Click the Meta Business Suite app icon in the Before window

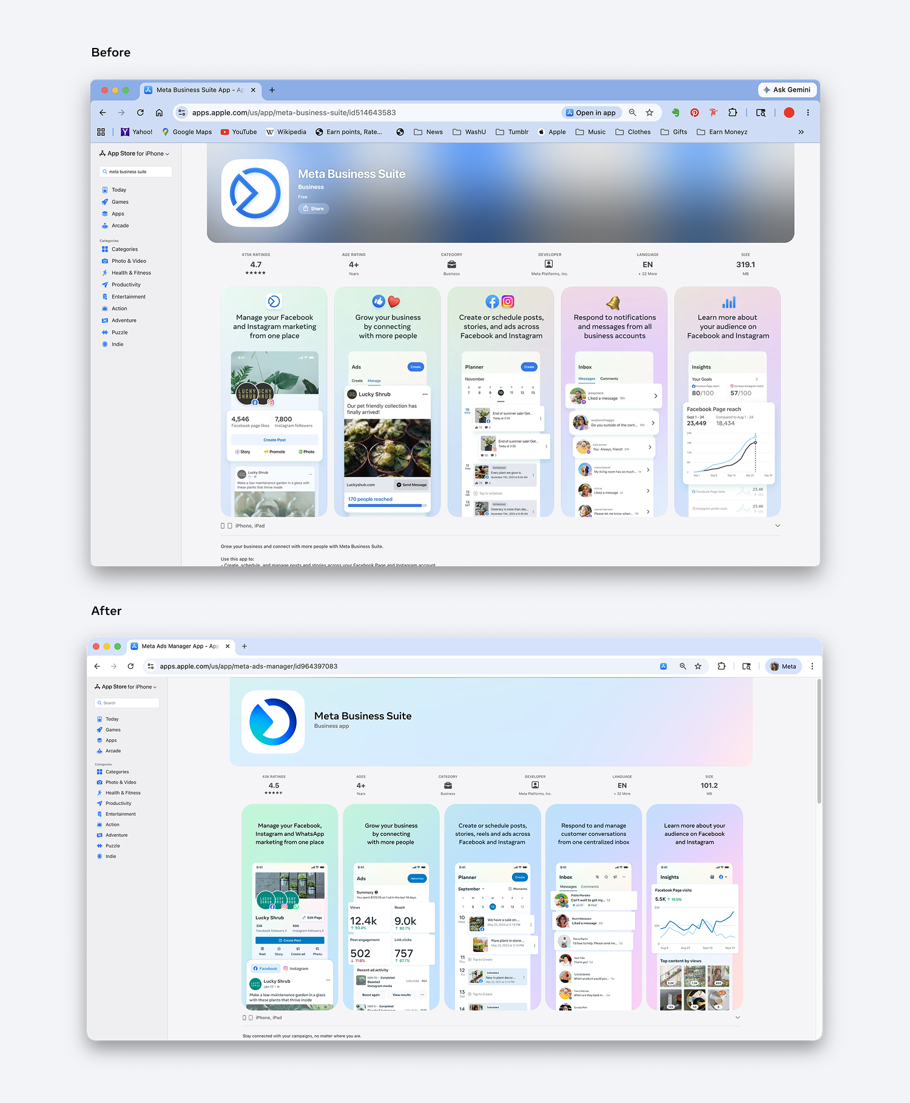[x=255, y=193]
